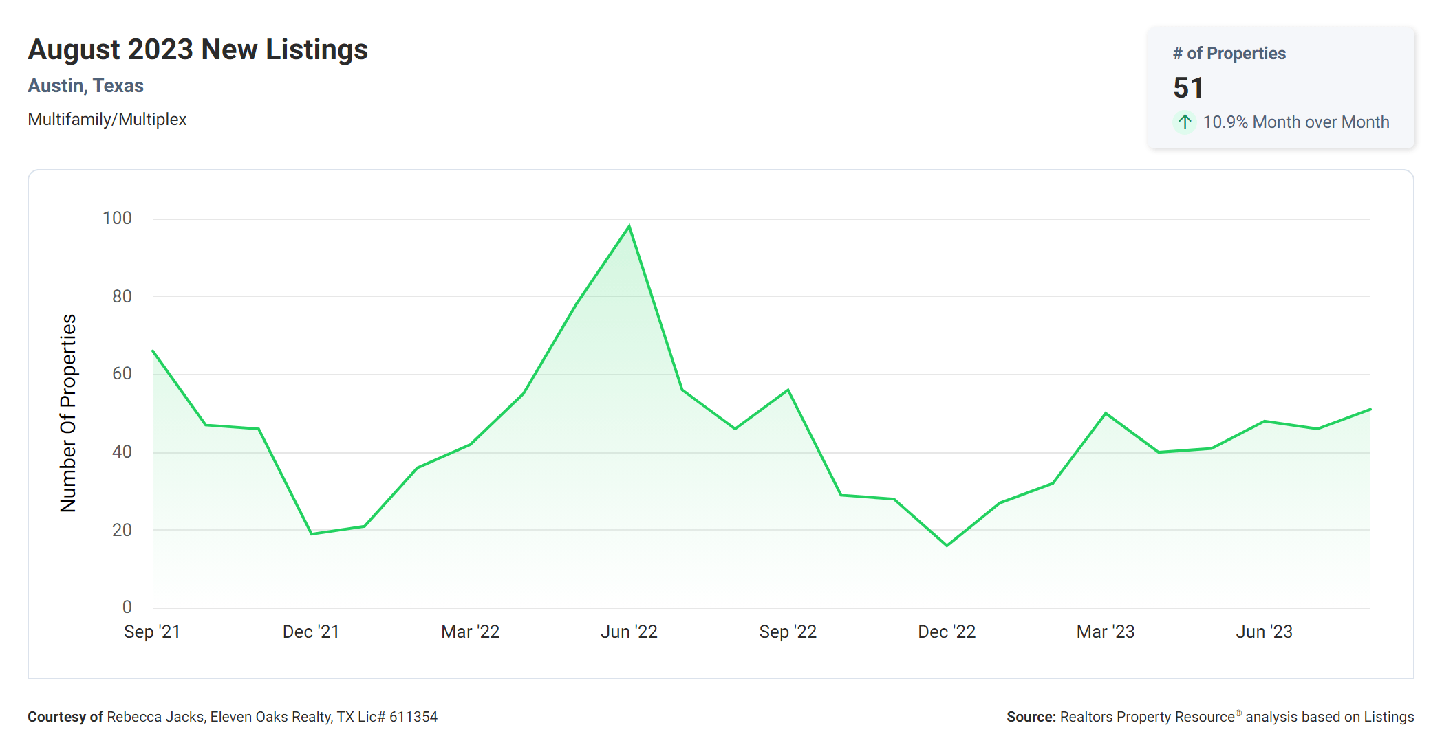
Task: Click the 10.9% Month over Month text
Action: (1295, 122)
